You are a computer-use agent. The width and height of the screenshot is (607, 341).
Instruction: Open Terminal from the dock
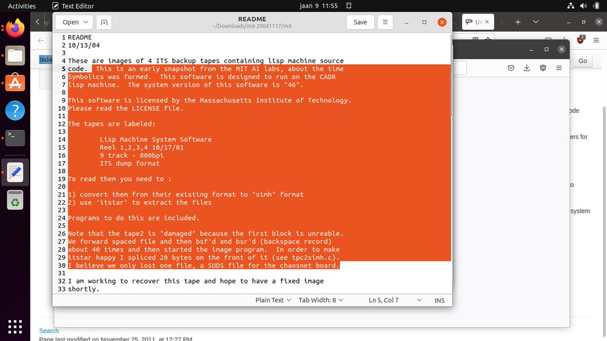coord(15,137)
